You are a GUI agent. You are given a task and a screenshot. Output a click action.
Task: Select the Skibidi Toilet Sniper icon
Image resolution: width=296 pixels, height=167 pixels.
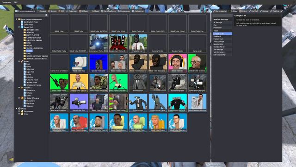click(59, 83)
